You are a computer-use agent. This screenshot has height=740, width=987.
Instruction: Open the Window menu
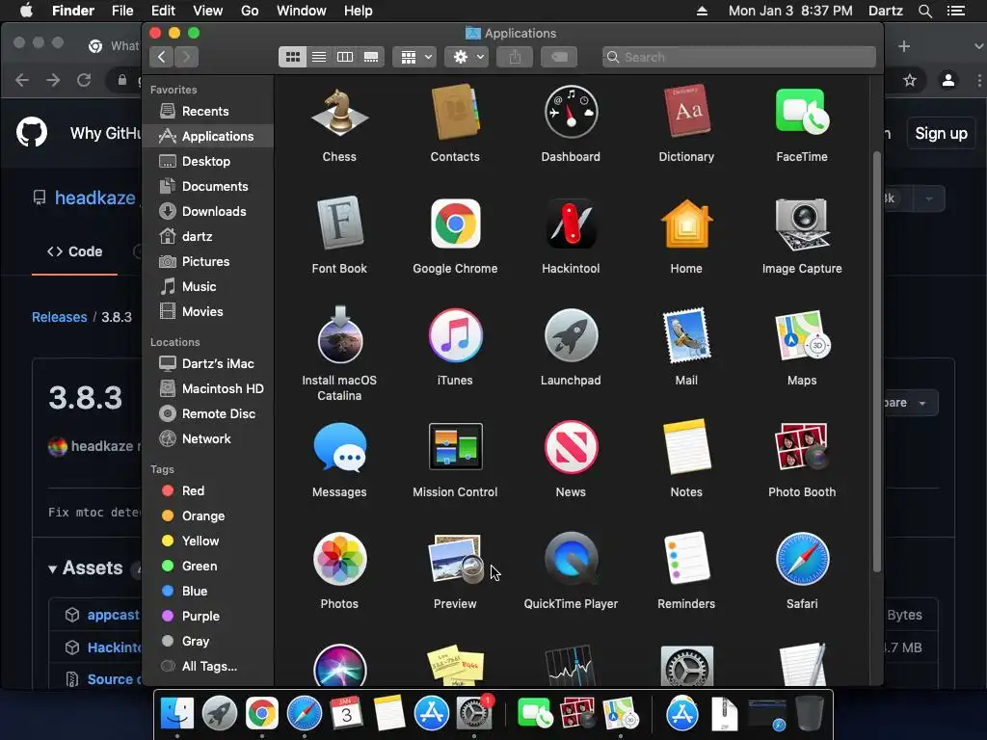pyautogui.click(x=302, y=11)
